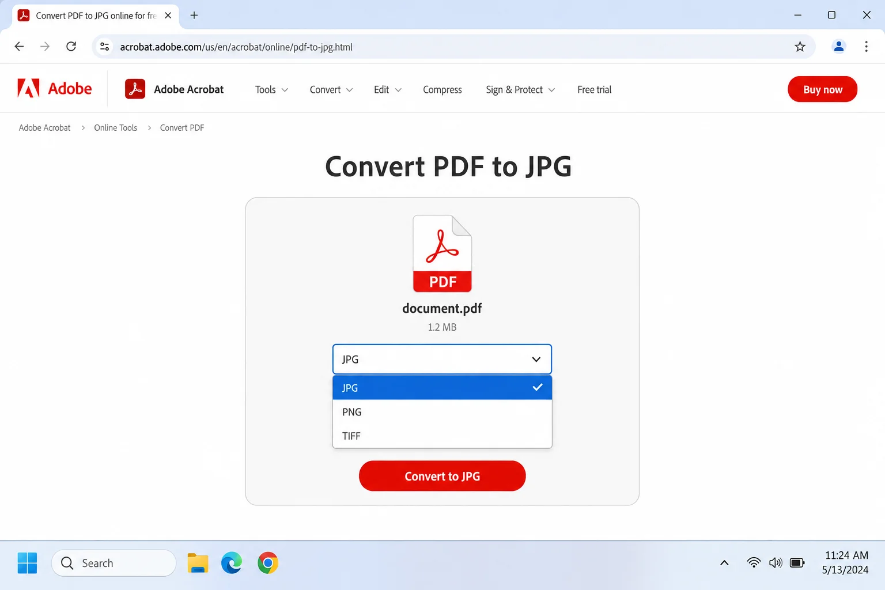885x590 pixels.
Task: Click the Convert to JPG button
Action: (x=442, y=476)
